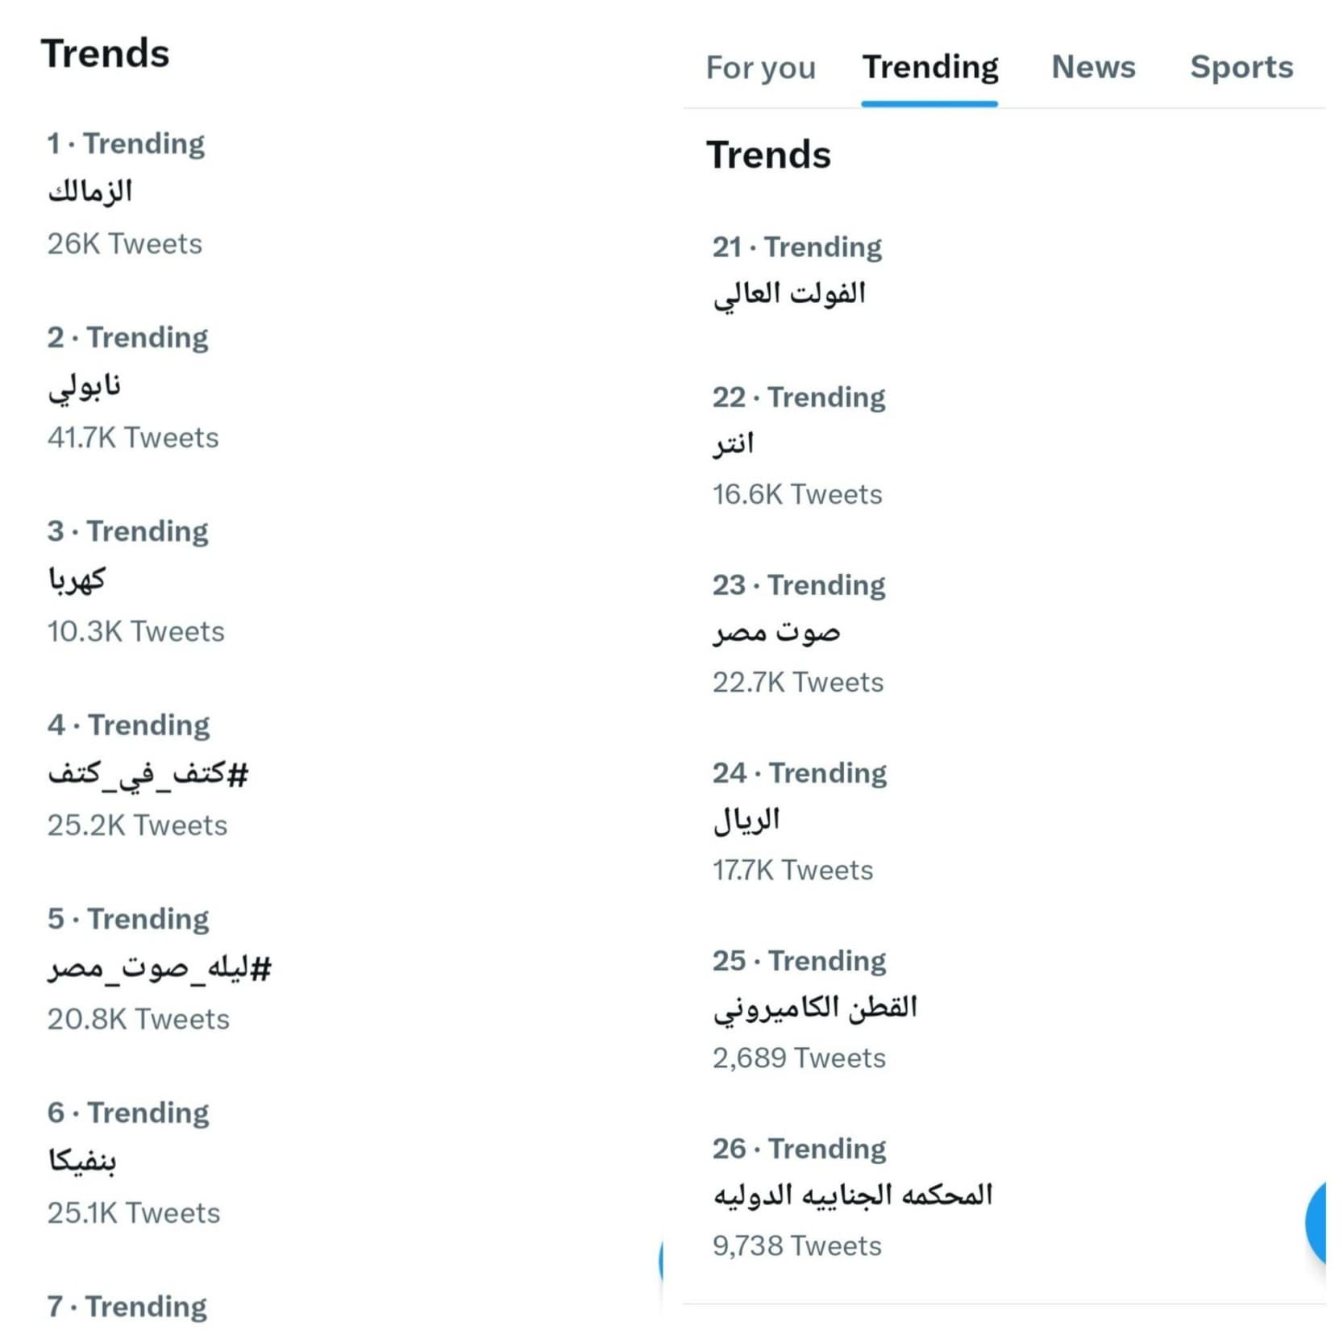Select trend 25 القطن الكاميروني
1343x1343 pixels.
pos(1004,1008)
